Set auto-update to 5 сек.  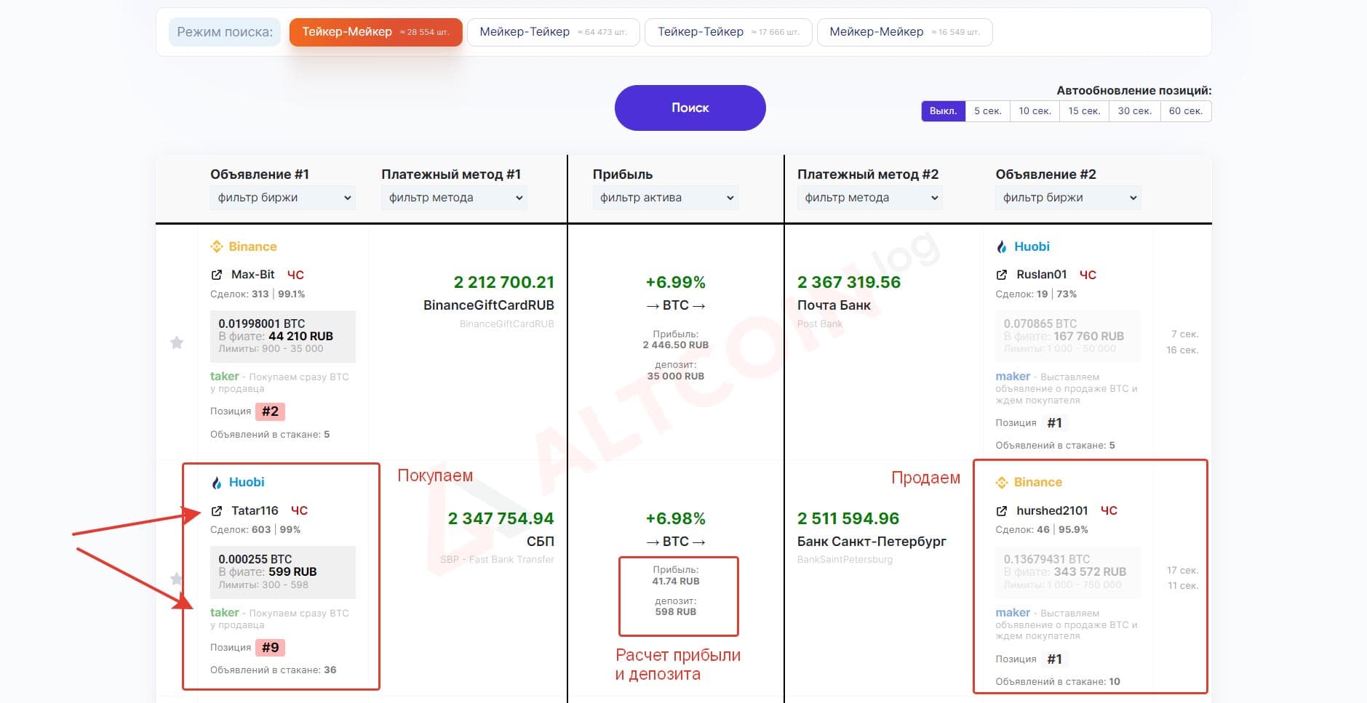tap(988, 111)
